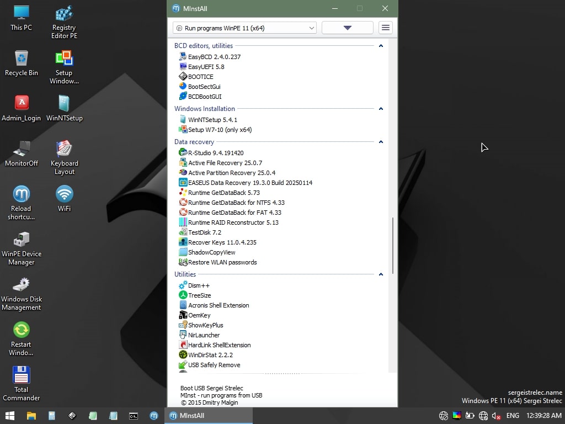Select the Utilities header text

coord(185,274)
